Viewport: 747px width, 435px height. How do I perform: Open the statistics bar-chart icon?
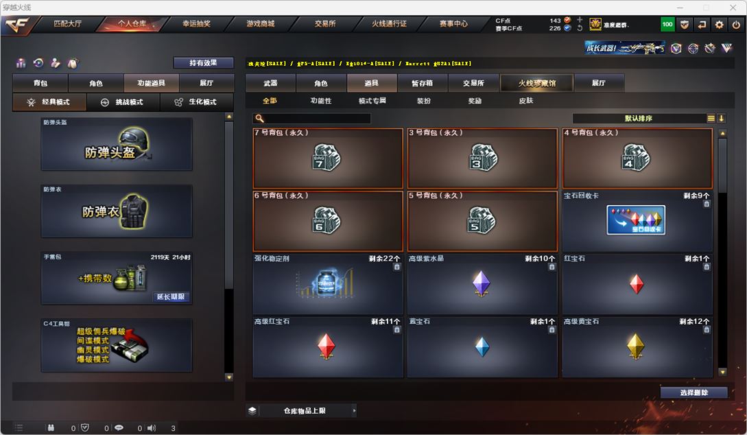[21, 63]
